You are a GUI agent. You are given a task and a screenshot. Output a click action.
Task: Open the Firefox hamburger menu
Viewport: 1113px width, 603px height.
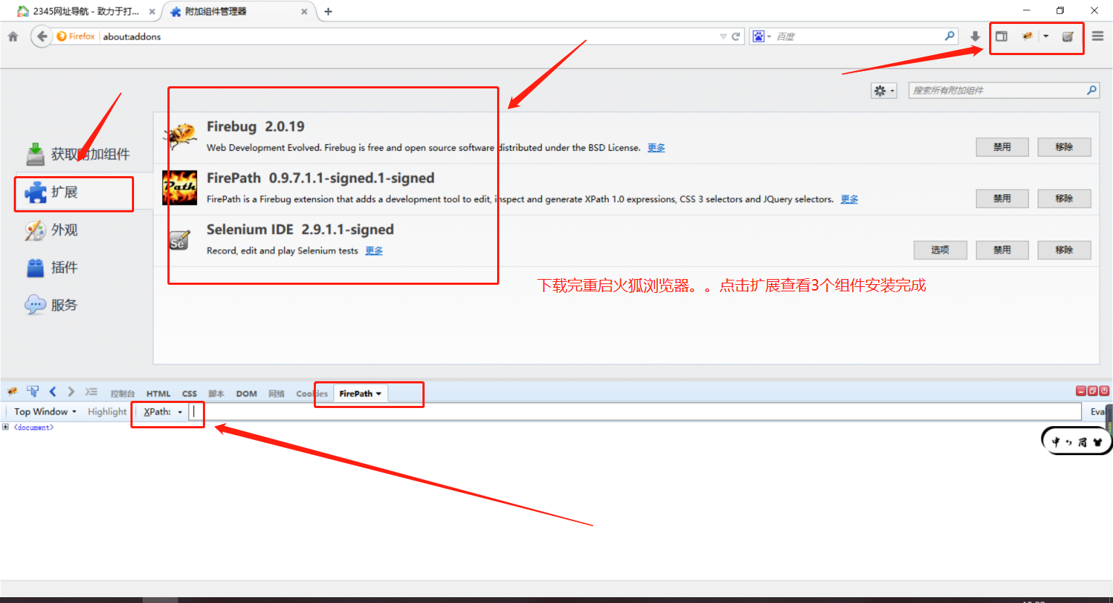[x=1098, y=36]
